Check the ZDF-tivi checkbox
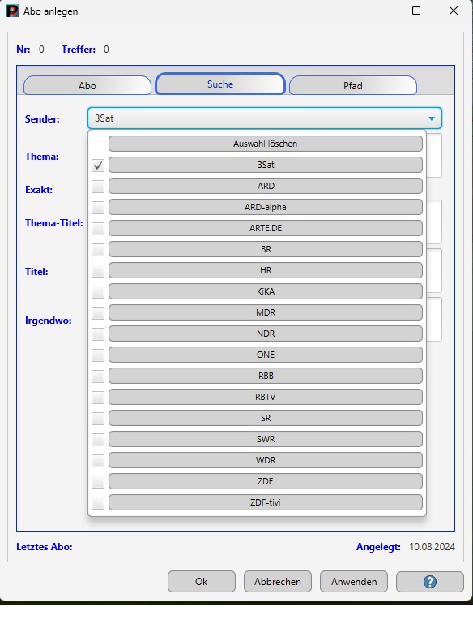 pyautogui.click(x=98, y=502)
